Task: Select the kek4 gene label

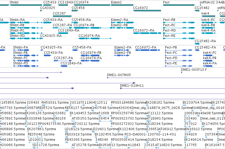Action: tap(205, 13)
